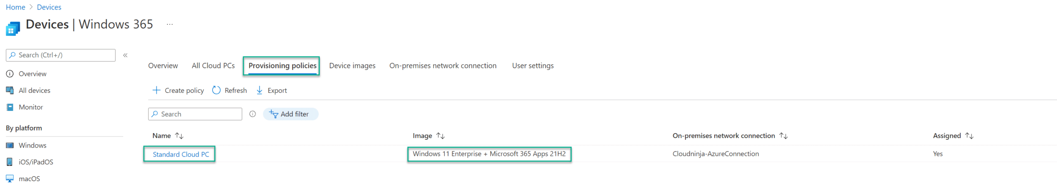Click the Create policy plus icon
This screenshot has width=1057, height=186.
pos(156,90)
